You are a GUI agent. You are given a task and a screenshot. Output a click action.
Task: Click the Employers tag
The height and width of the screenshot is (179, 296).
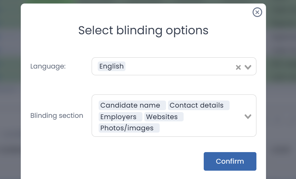coord(118,117)
